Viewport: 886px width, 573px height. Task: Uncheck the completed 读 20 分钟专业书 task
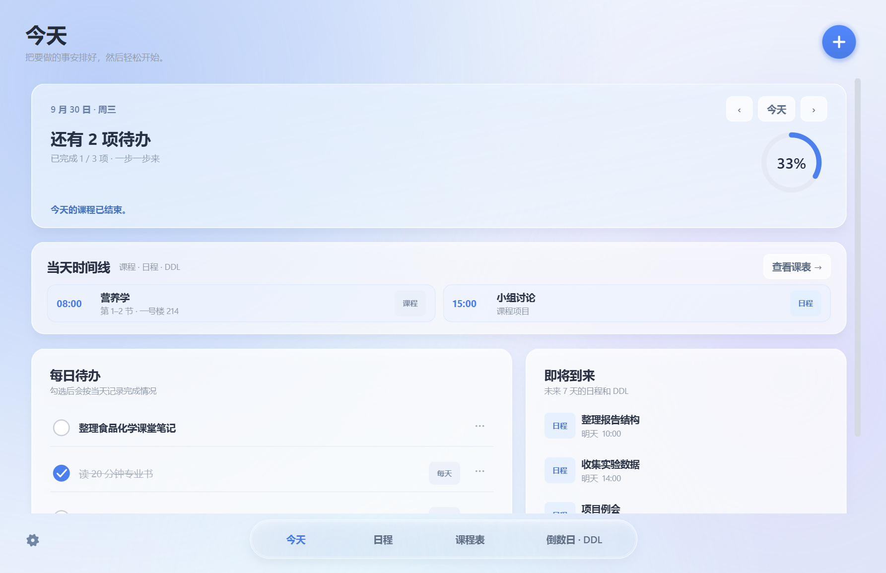(62, 473)
